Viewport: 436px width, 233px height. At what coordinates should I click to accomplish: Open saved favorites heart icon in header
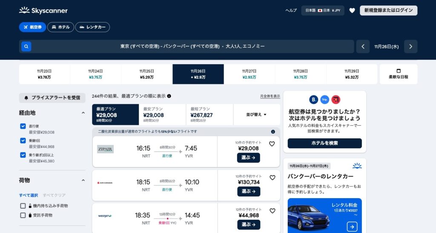pos(352,11)
